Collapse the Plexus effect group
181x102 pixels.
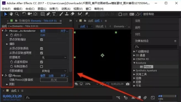click(x=2, y=76)
